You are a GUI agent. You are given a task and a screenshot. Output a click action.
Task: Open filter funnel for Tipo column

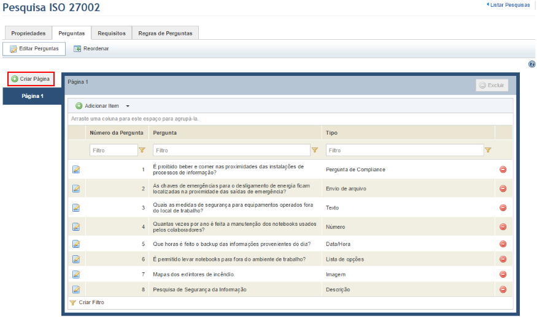(x=488, y=150)
